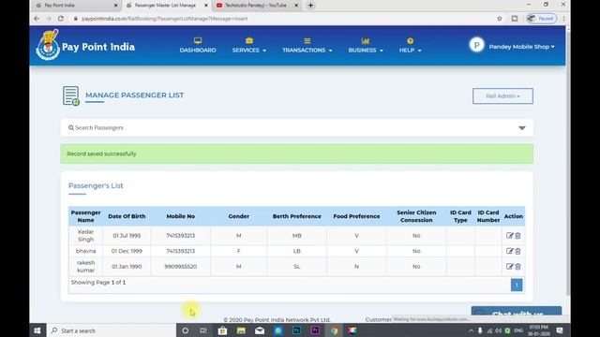The width and height of the screenshot is (600, 337).
Task: Open the notification center icon
Action: point(560,330)
